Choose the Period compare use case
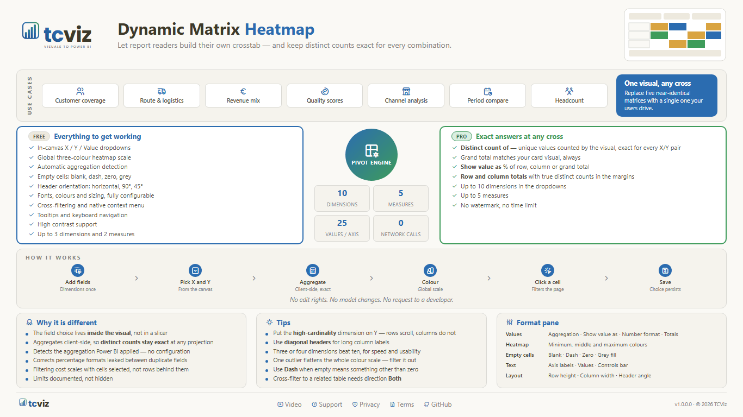The image size is (743, 417). click(x=488, y=96)
